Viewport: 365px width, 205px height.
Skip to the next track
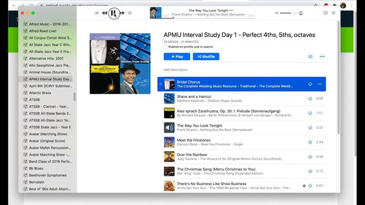pyautogui.click(x=123, y=13)
